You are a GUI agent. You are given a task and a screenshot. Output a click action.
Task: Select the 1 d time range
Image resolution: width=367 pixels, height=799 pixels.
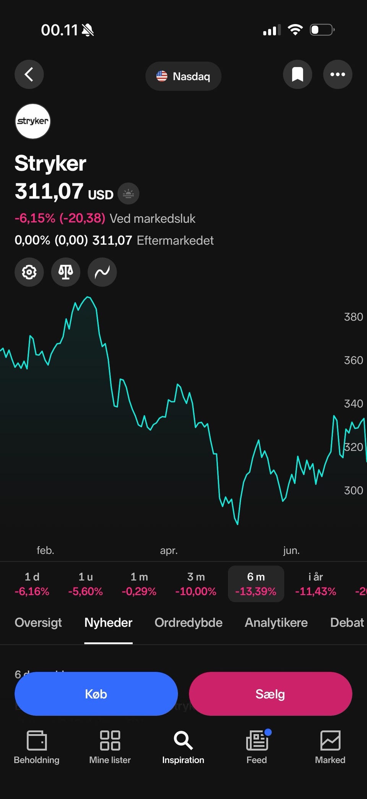tap(32, 584)
